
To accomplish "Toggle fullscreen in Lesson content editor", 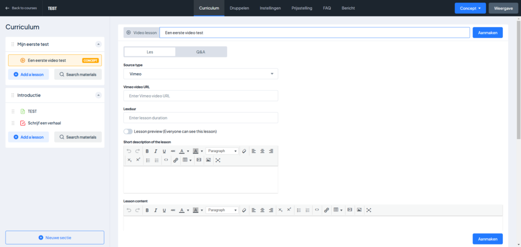I will point(368,210).
